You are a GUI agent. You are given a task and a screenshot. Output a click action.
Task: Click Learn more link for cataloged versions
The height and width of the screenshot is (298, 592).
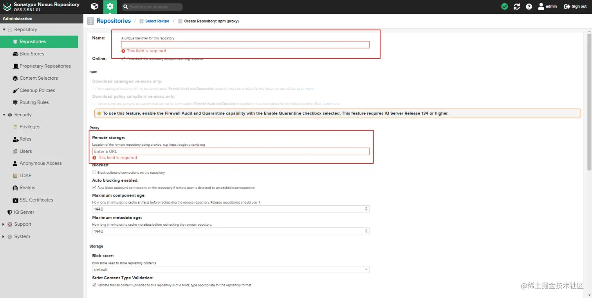coord(305,89)
